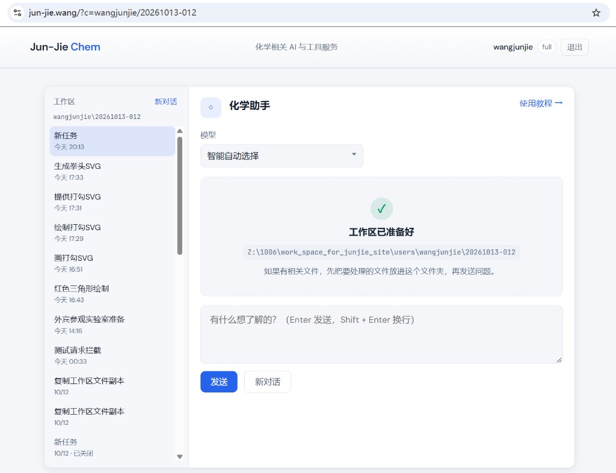Open the 提供打勾SVG conversation
The height and width of the screenshot is (473, 616).
pyautogui.click(x=112, y=202)
